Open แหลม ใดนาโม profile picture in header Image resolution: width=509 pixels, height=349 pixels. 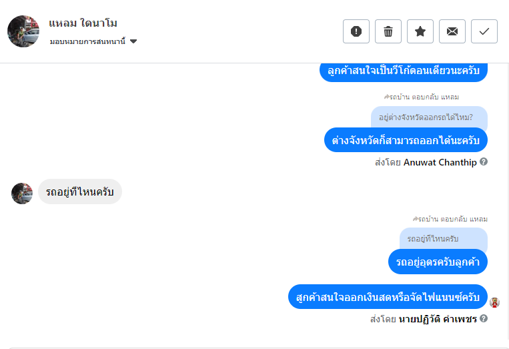click(x=23, y=31)
